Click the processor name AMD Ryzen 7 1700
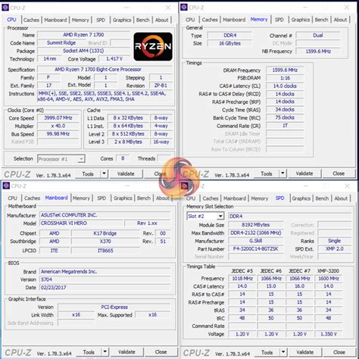 point(83,35)
